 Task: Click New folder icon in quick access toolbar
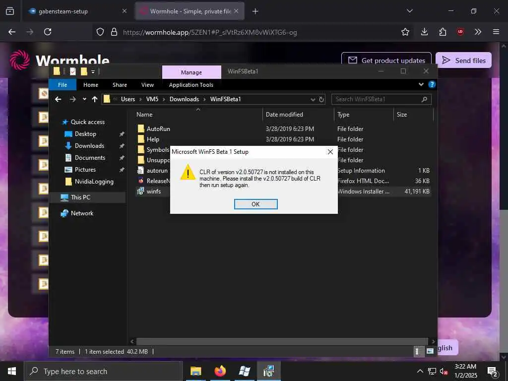click(84, 71)
